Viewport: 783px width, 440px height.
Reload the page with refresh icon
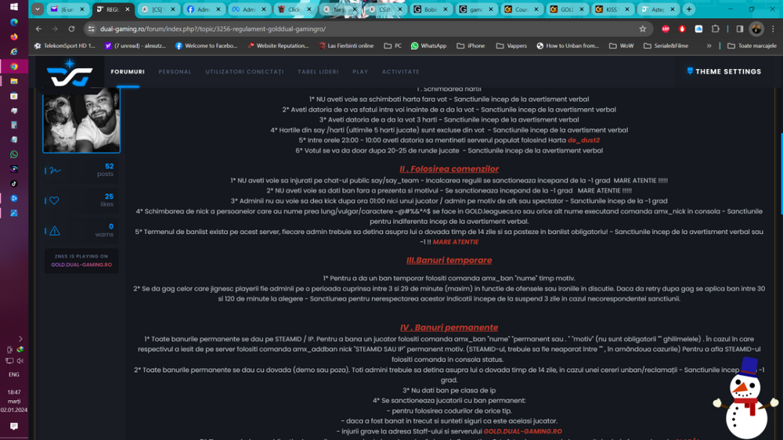pos(71,29)
